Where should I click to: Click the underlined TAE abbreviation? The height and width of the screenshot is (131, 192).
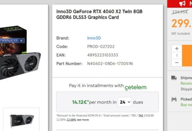[x=141, y=115]
